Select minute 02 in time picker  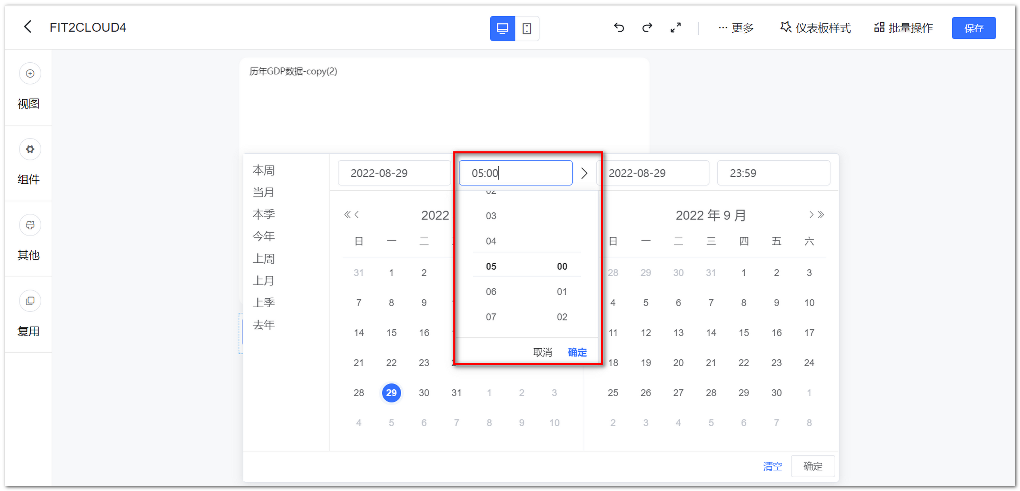[x=562, y=317]
